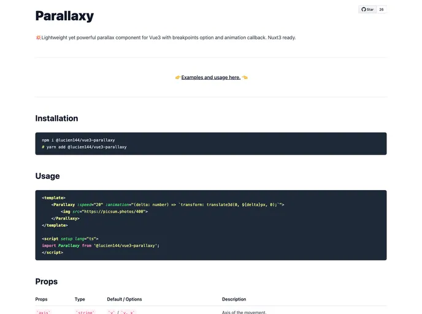Click the Type column header

click(x=80, y=299)
